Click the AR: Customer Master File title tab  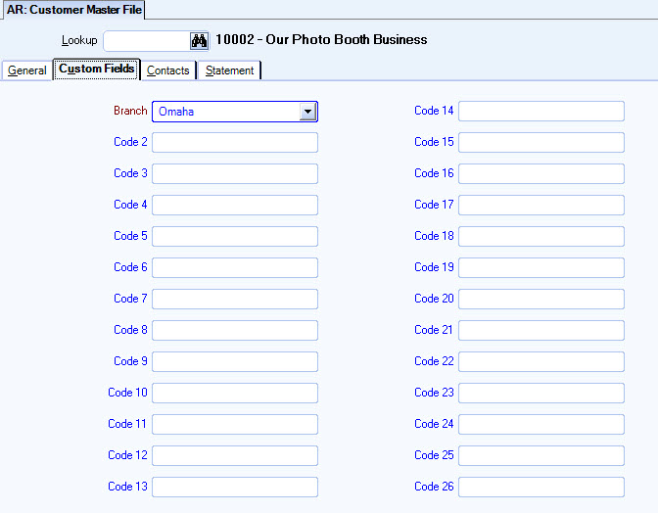[x=74, y=10]
